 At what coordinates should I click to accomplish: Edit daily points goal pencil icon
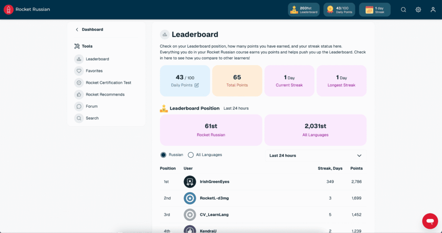coord(197,85)
